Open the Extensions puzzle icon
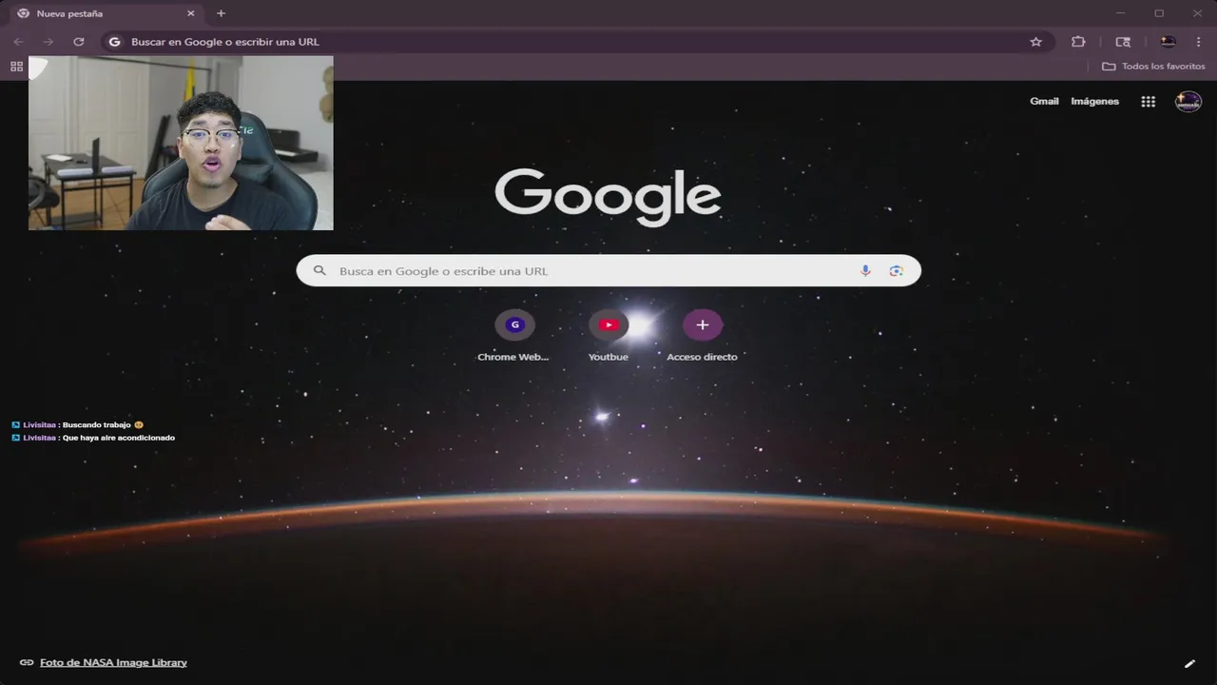The image size is (1217, 685). point(1078,42)
